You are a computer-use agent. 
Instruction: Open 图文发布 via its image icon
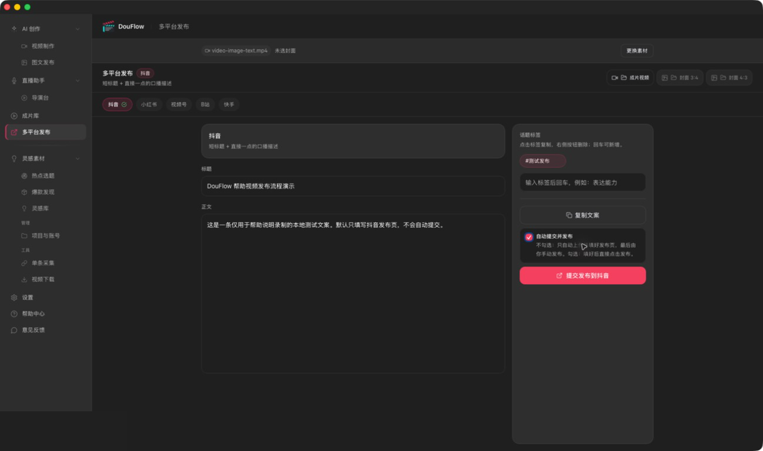pyautogui.click(x=24, y=62)
